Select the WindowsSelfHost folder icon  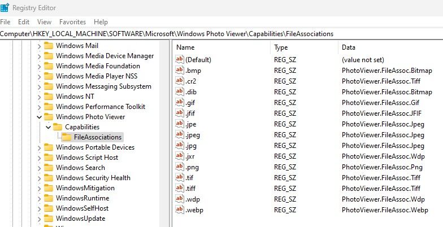point(49,208)
